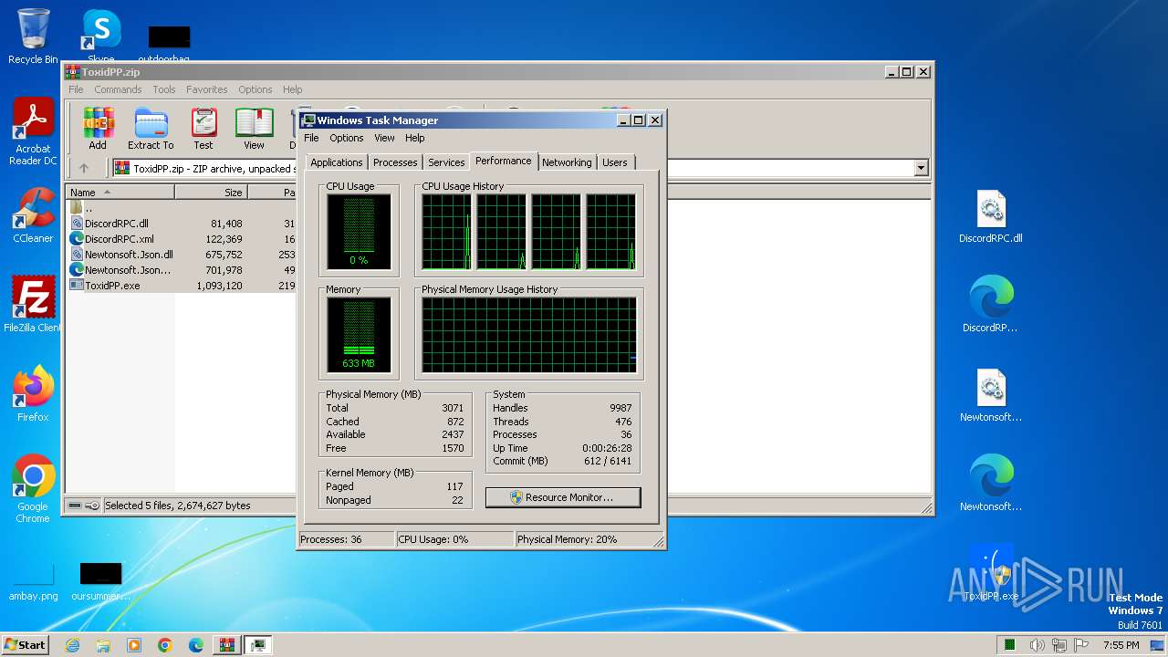Click the Extract To toolbar icon

click(151, 129)
